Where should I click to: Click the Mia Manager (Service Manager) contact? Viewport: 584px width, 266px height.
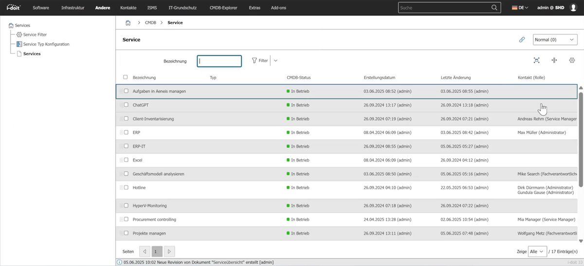[547, 219]
